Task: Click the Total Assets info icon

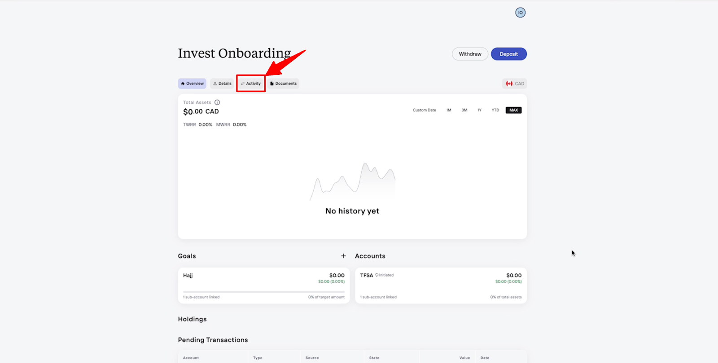Action: click(x=217, y=102)
